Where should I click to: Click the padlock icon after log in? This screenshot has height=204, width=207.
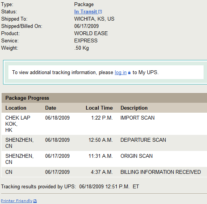tap(129, 73)
